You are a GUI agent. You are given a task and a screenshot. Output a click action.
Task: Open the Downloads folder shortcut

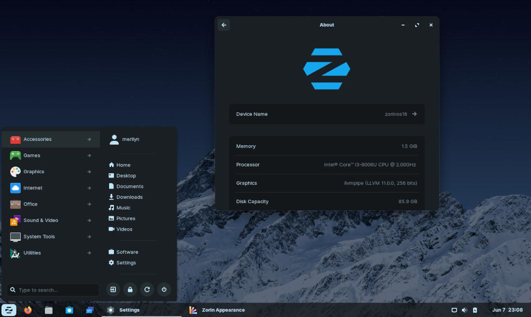coord(129,197)
